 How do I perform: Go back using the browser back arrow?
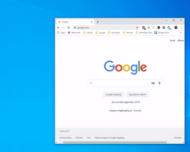pos(58,27)
